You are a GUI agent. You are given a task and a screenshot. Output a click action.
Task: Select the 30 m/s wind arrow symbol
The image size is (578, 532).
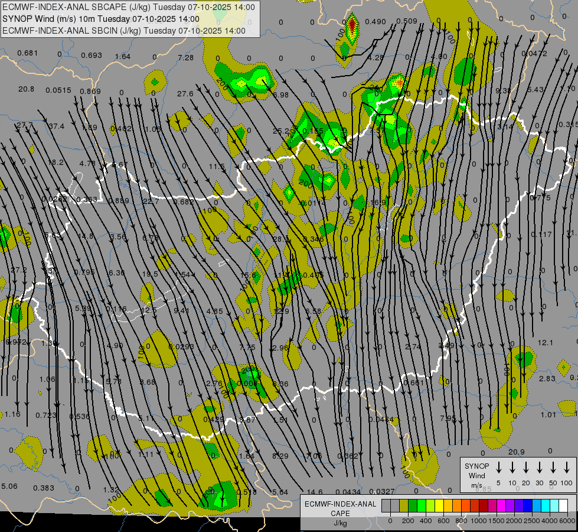coord(539,468)
